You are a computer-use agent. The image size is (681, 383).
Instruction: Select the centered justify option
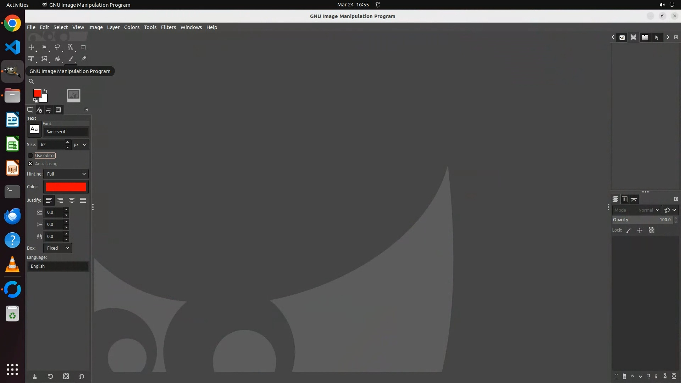[72, 200]
